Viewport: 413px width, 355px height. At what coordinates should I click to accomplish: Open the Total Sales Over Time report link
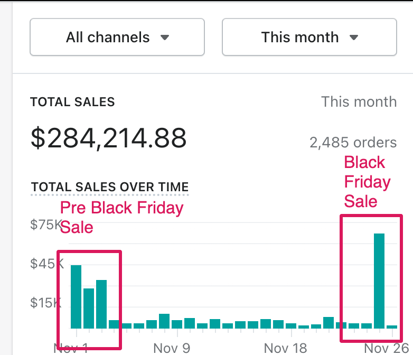click(109, 187)
